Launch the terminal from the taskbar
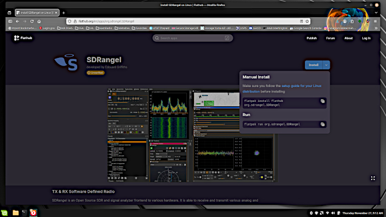The width and height of the screenshot is (386, 217). tap(24, 213)
